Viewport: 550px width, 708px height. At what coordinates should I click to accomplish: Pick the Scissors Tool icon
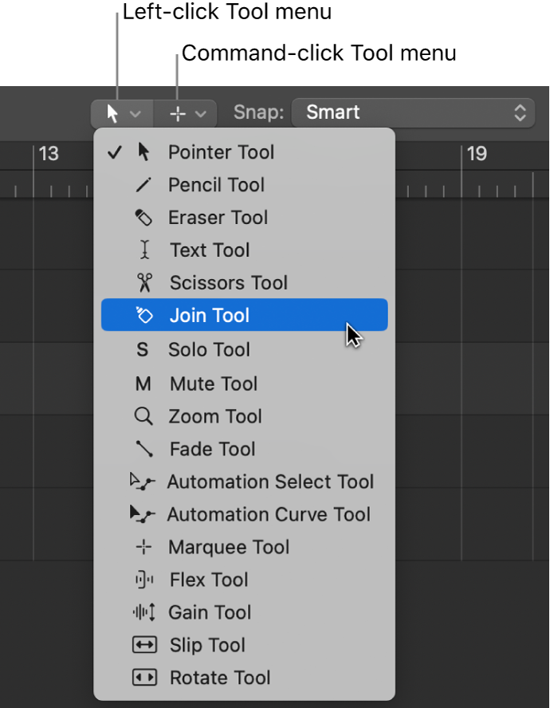(143, 283)
